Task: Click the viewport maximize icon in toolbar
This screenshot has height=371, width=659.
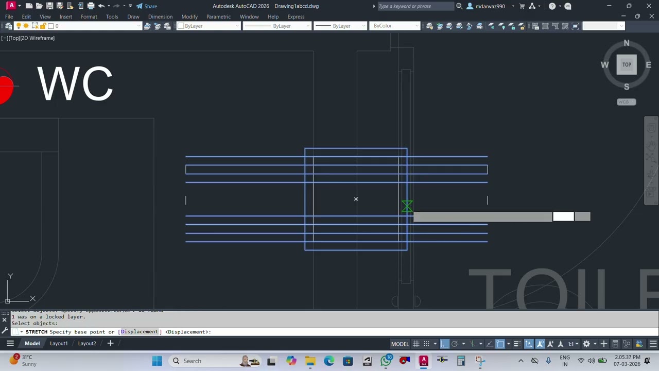Action: click(575, 26)
